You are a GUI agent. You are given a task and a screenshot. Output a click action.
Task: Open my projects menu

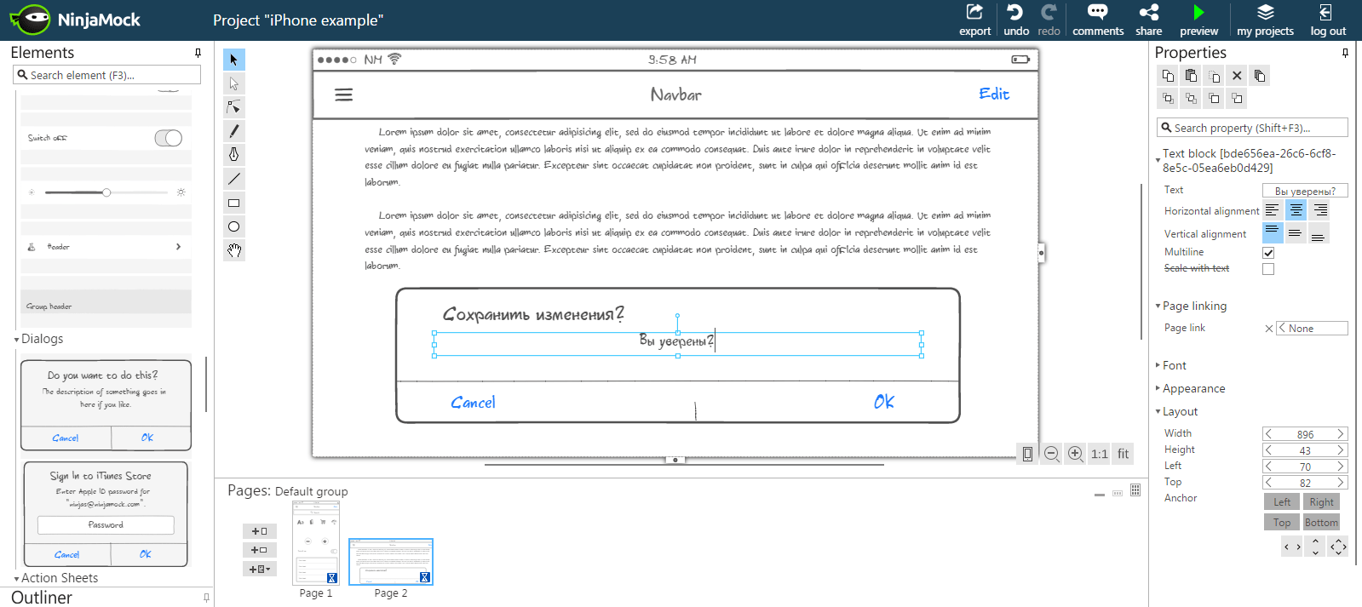click(1265, 20)
